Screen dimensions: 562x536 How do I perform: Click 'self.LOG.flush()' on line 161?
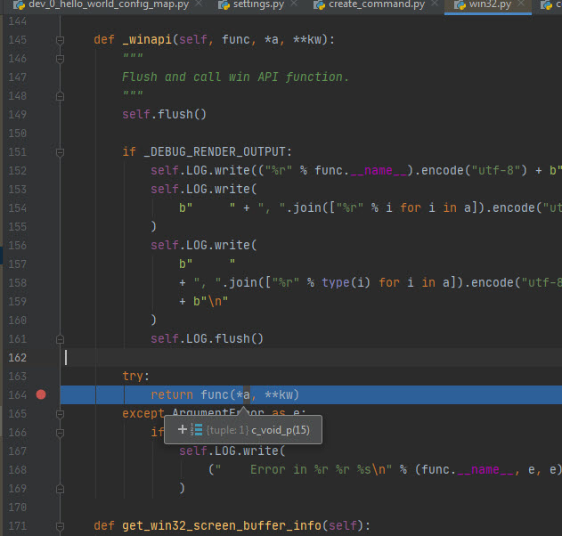click(x=207, y=338)
